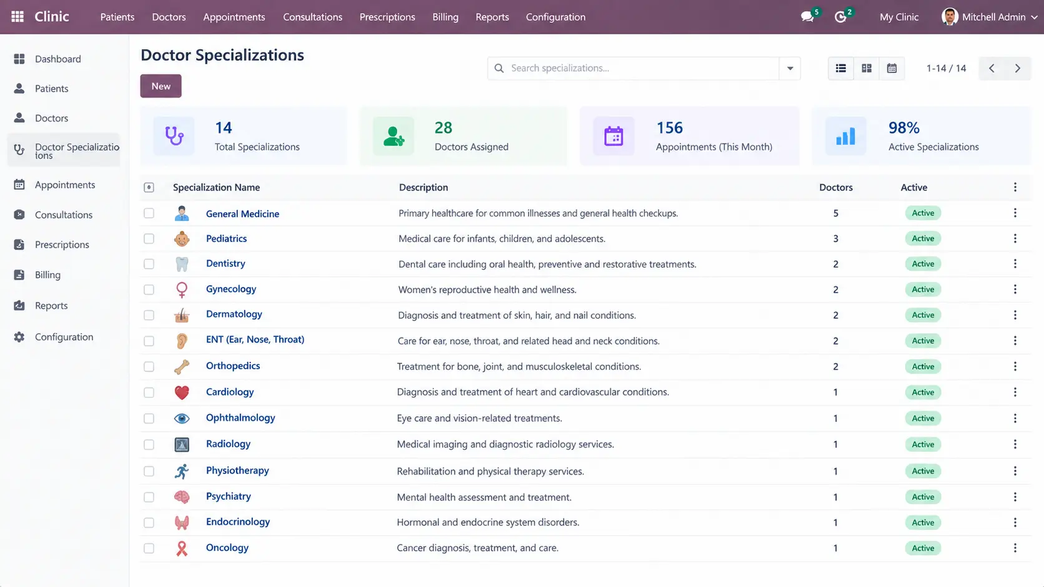Open the ENT (Ear, Nose, Throat) link
The width and height of the screenshot is (1044, 587).
pyautogui.click(x=255, y=339)
